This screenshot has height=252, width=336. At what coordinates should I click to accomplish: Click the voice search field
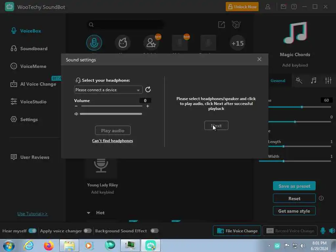tap(125, 25)
